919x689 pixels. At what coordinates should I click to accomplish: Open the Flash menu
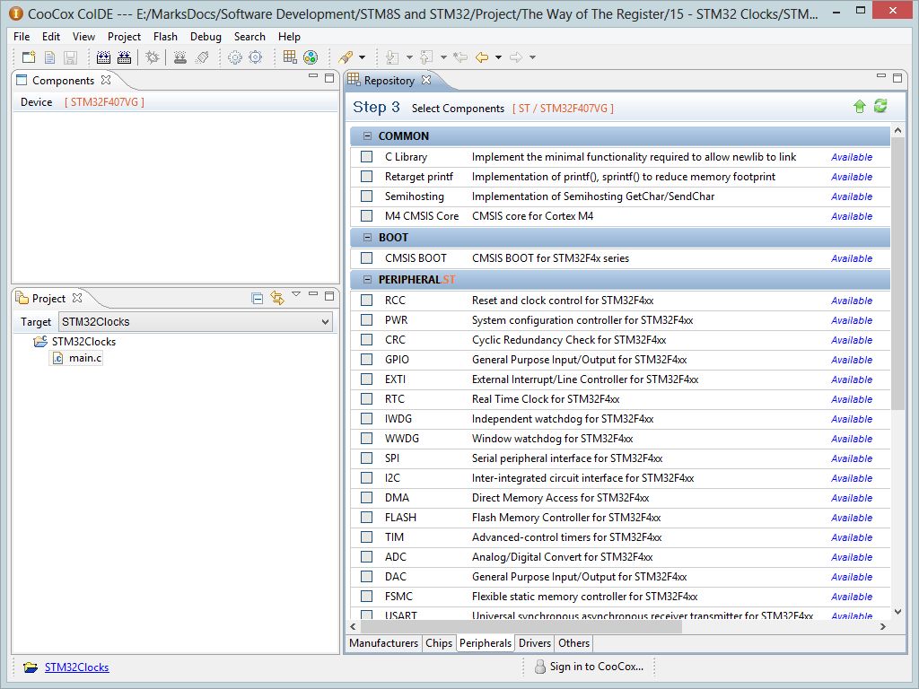pos(165,36)
